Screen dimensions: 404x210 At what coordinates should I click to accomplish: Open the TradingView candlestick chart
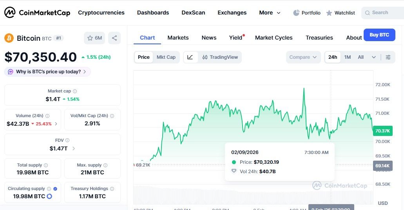220,57
